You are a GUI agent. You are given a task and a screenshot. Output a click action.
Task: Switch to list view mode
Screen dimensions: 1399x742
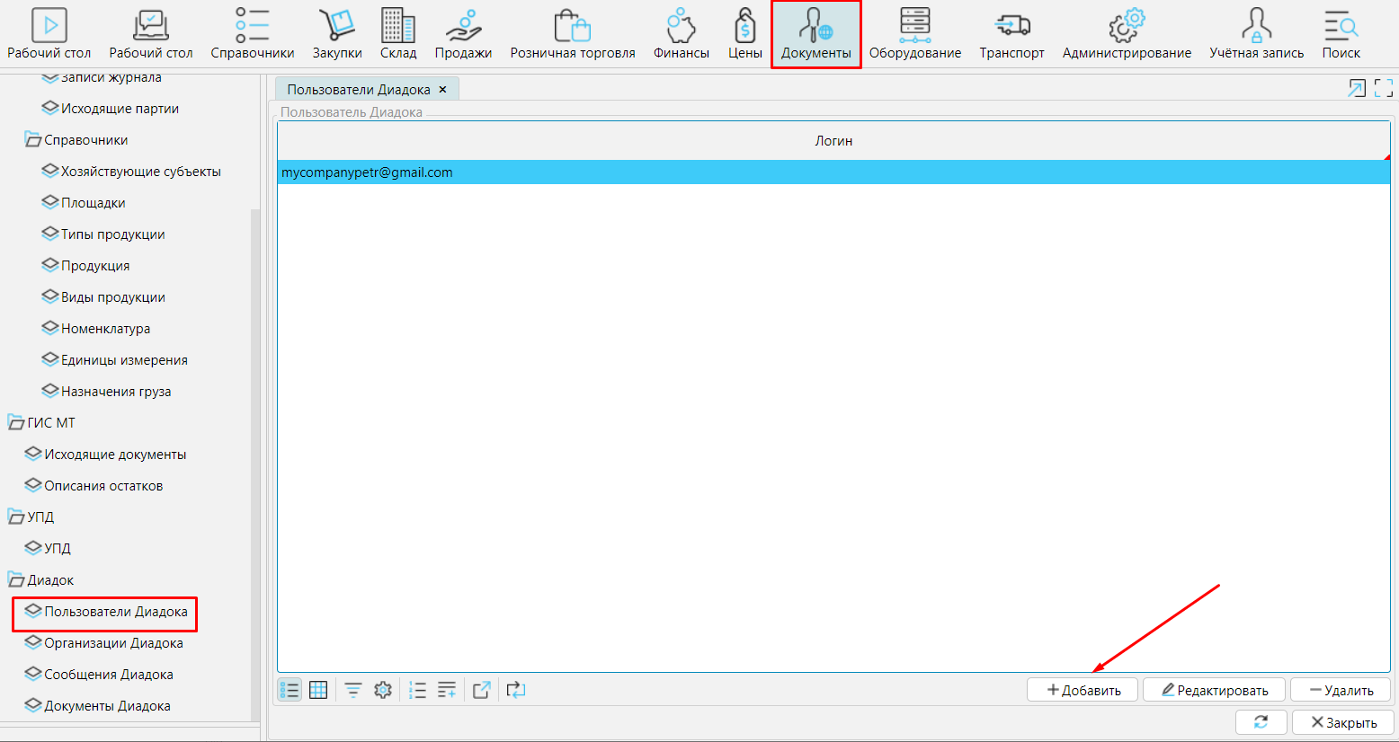[x=290, y=690]
